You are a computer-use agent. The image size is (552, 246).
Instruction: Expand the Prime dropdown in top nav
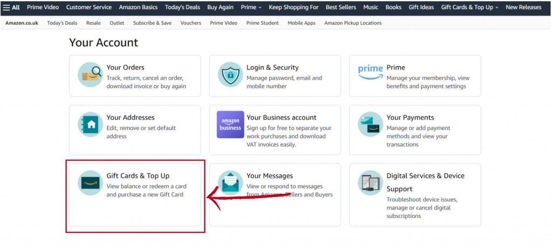(x=251, y=7)
